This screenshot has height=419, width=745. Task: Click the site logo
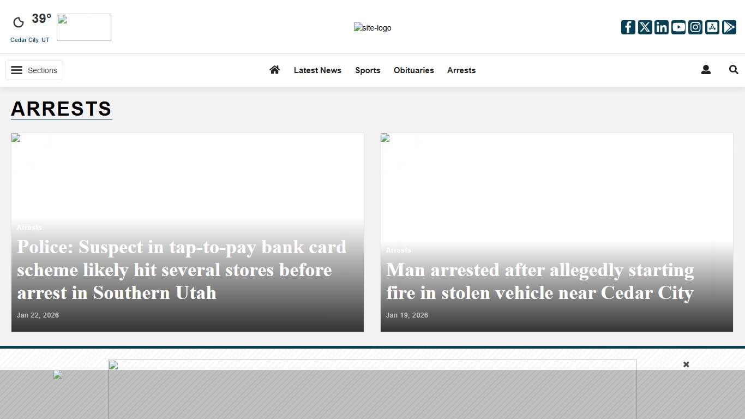[x=372, y=28]
